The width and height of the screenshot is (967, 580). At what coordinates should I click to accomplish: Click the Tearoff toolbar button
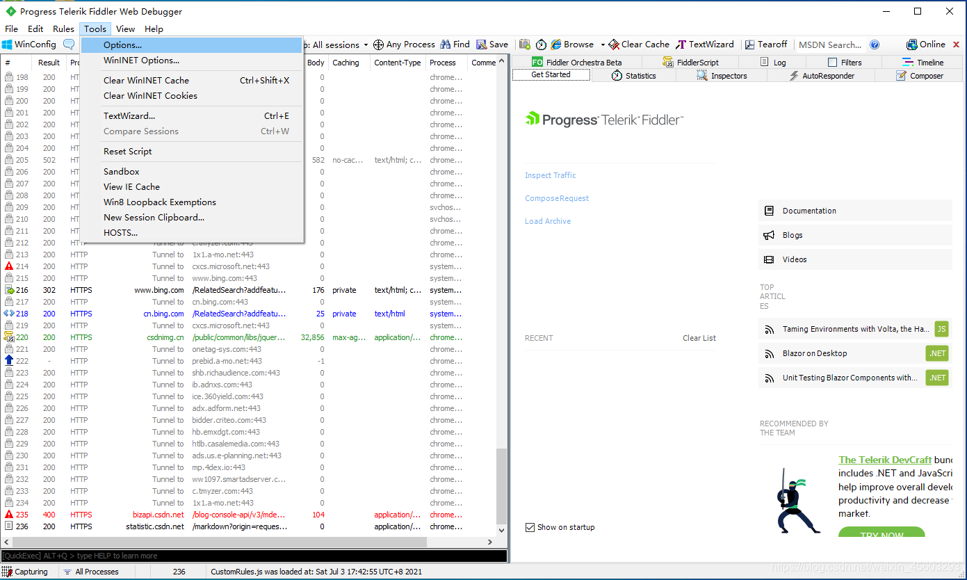click(x=766, y=45)
